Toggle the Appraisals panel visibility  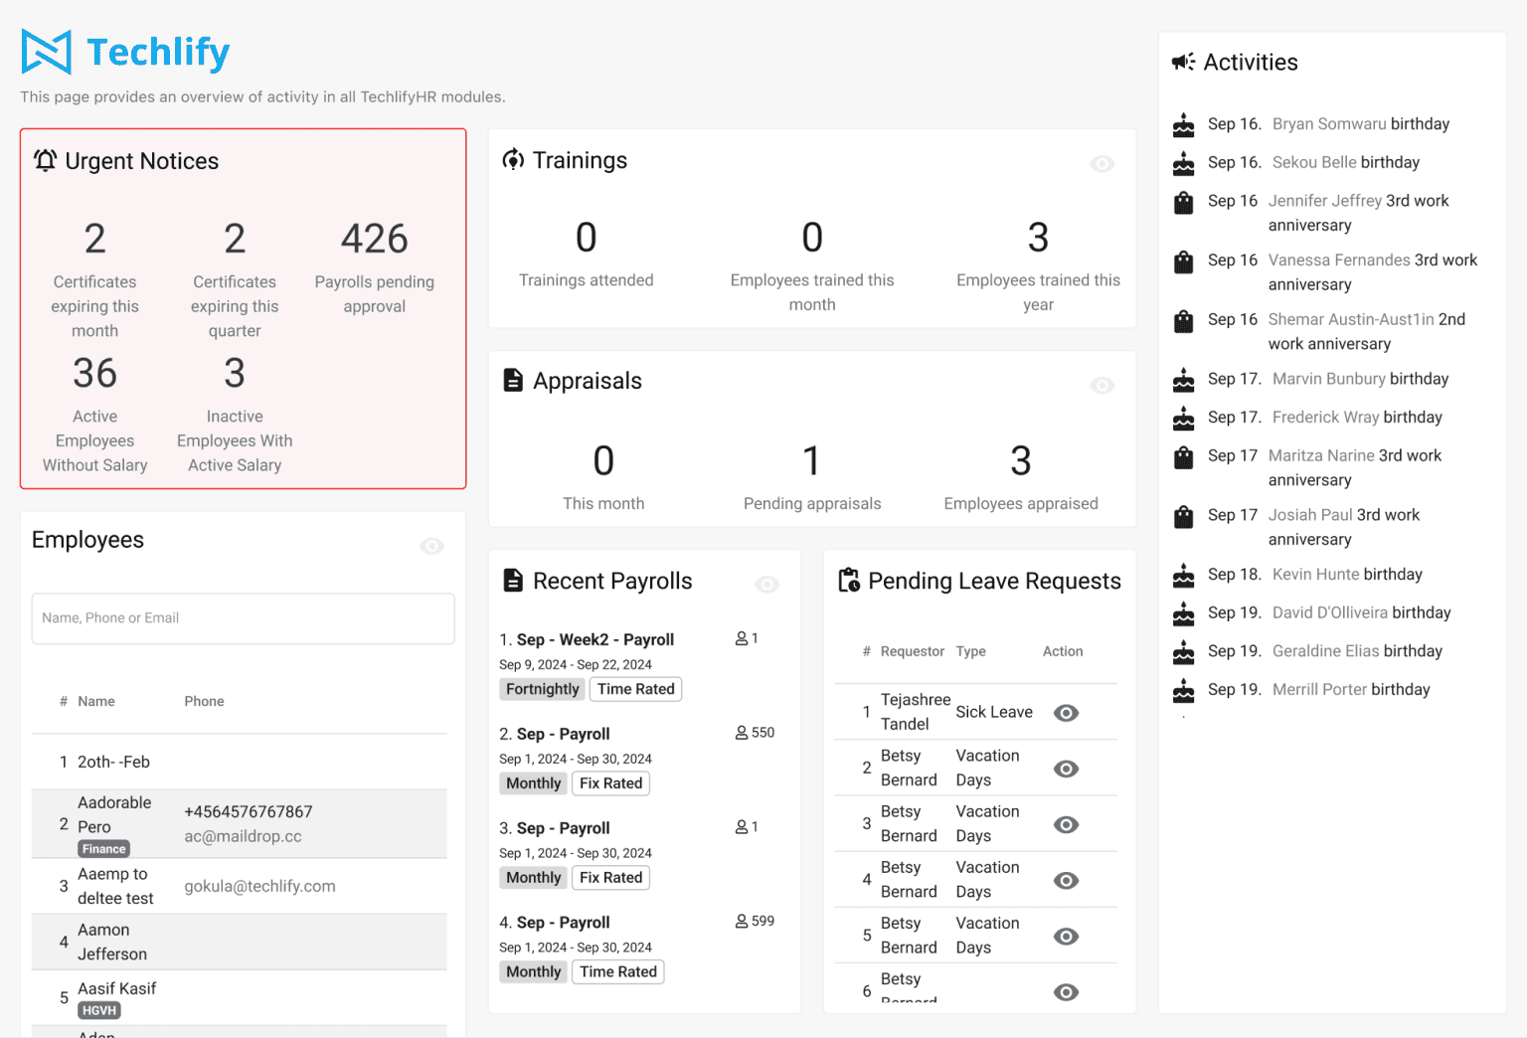pos(1103,386)
